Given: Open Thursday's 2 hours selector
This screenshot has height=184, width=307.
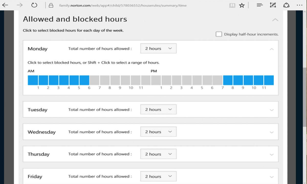Looking at the screenshot, I should point(158,154).
